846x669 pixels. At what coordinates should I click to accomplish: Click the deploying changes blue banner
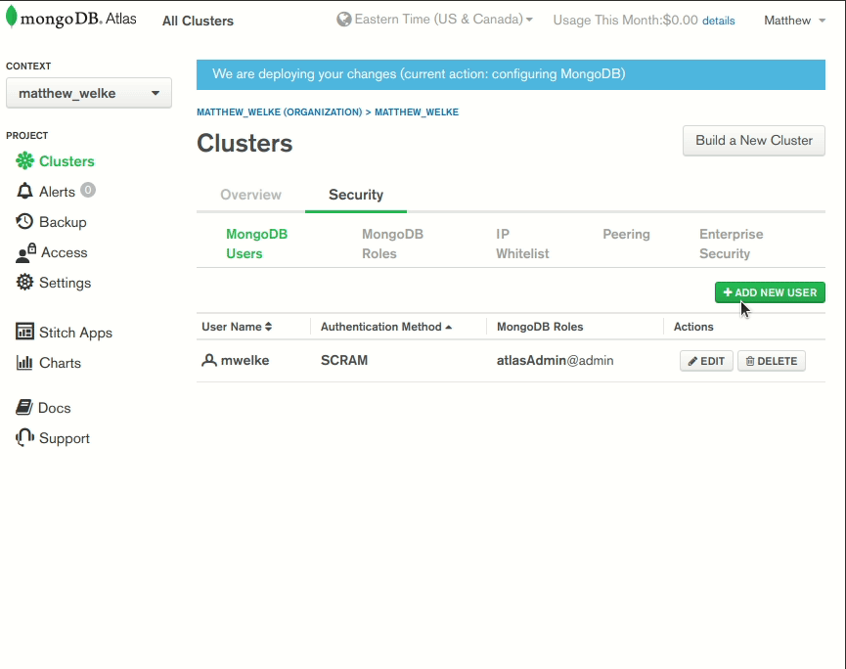pyautogui.click(x=511, y=74)
